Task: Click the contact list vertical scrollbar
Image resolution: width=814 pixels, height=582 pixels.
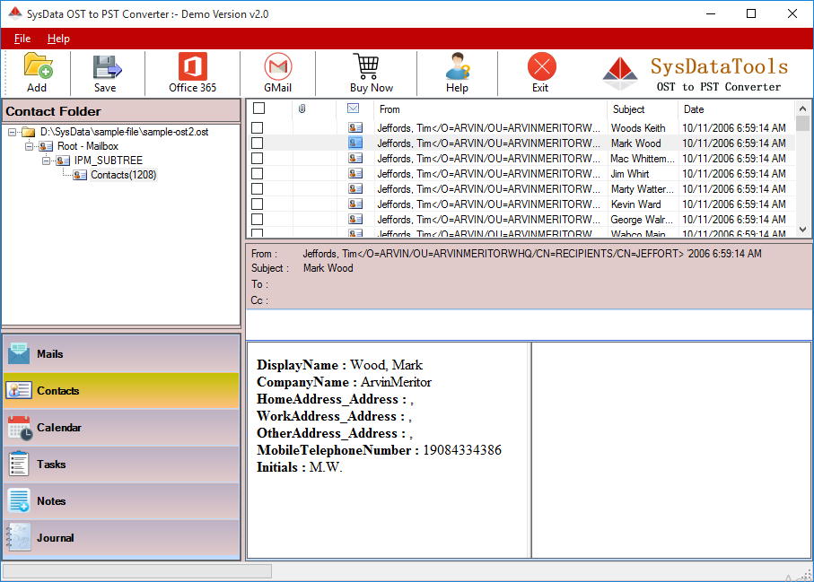Action: click(803, 175)
